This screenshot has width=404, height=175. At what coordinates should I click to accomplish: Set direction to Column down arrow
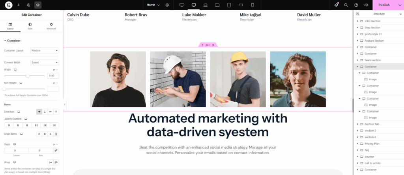coord(45,112)
